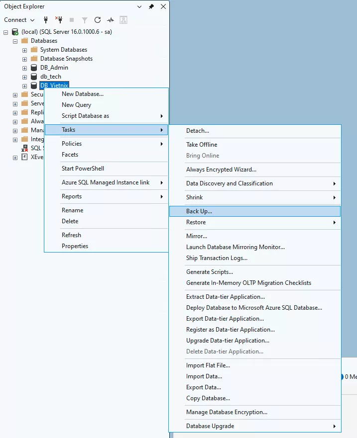This screenshot has height=438, width=357.
Task: Select Facets in context menu
Action: [107, 155]
